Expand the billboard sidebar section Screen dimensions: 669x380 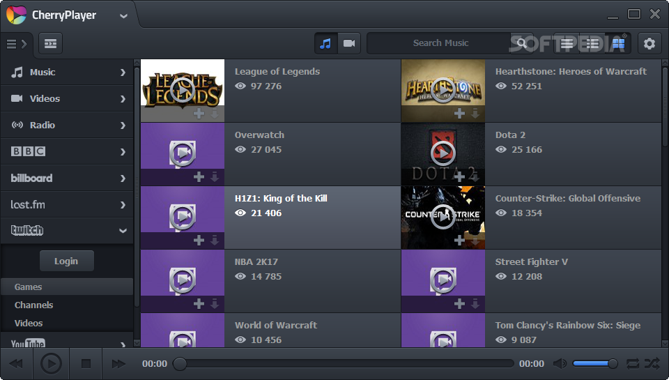[x=67, y=178]
